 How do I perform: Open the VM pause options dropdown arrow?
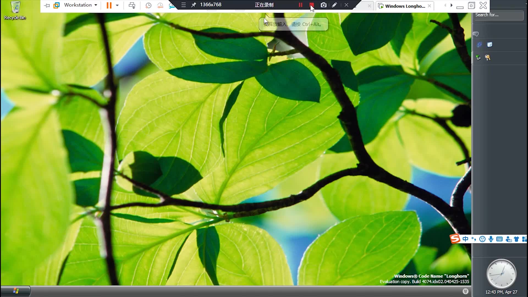[x=117, y=5]
